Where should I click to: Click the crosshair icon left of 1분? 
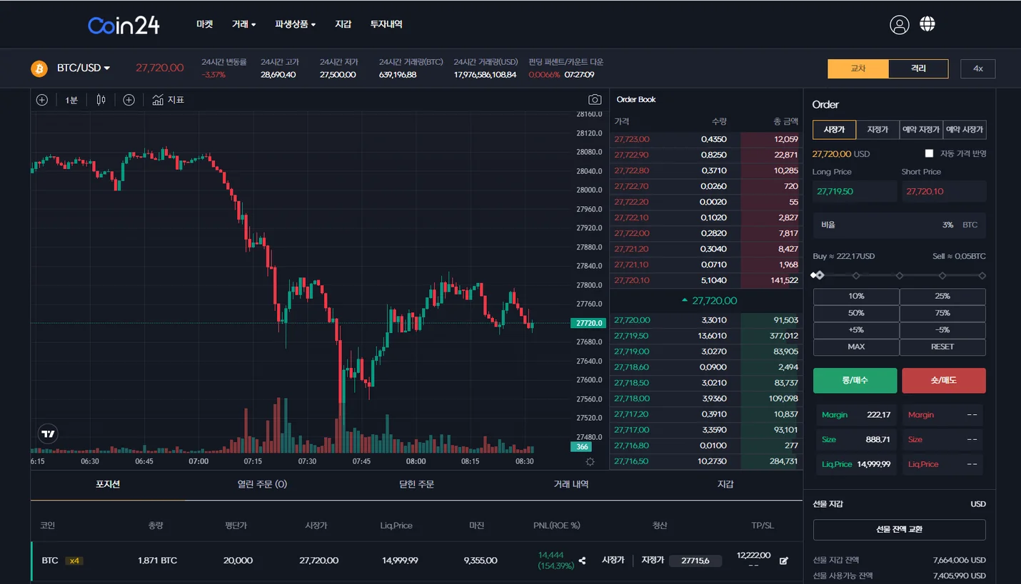(x=42, y=100)
